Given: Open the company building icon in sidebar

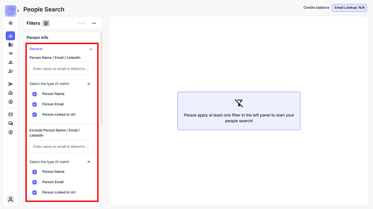Looking at the screenshot, I should (x=11, y=45).
